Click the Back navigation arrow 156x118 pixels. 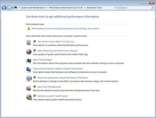click(4, 8)
